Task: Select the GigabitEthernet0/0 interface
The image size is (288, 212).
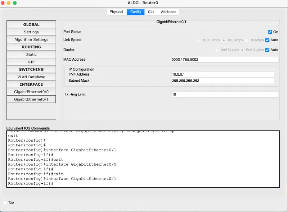Action: (x=31, y=92)
